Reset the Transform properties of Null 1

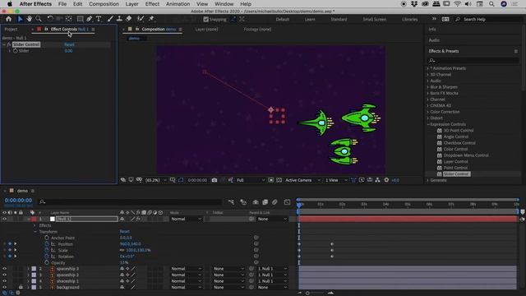124,232
